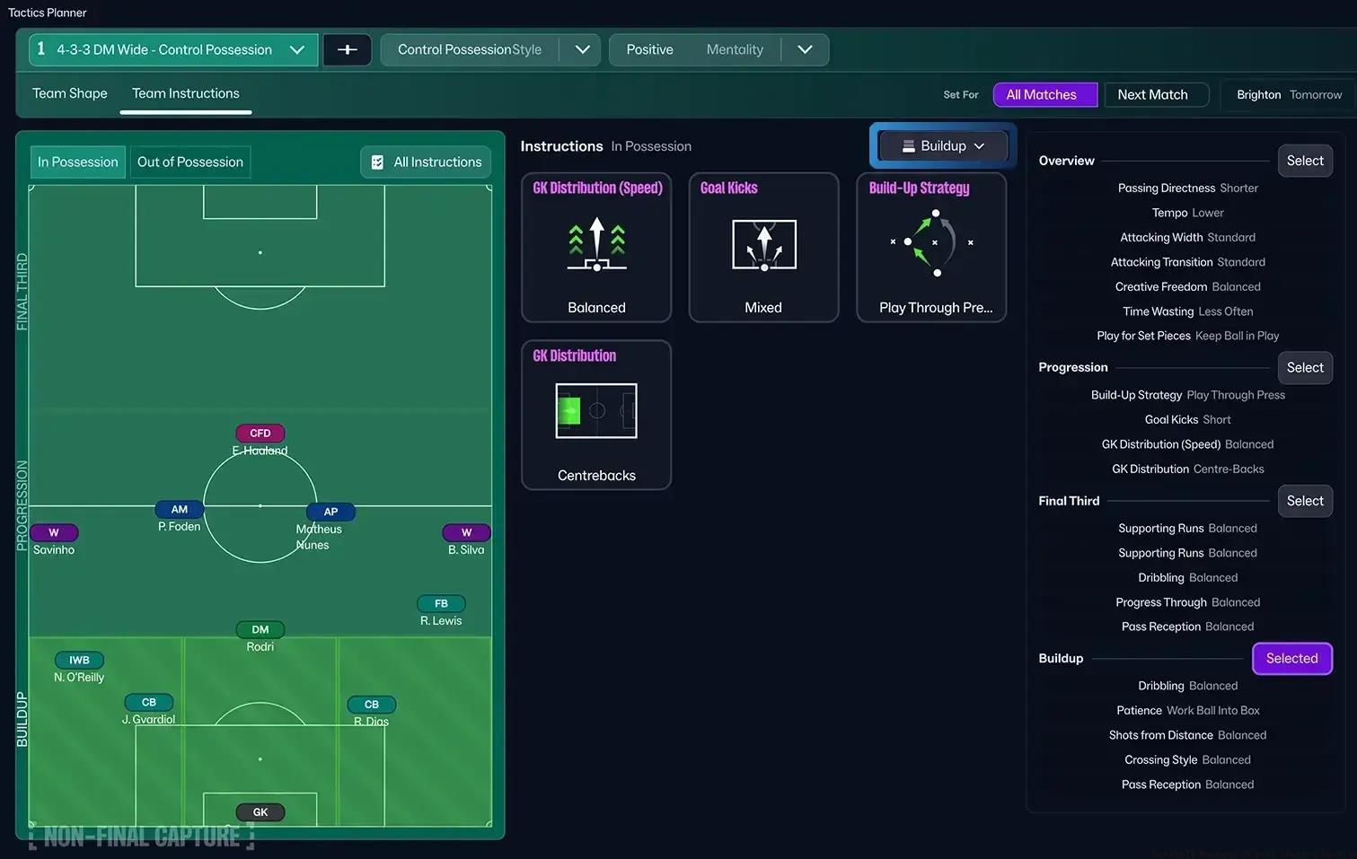Set tactic for Next Match
The height and width of the screenshot is (859, 1357).
click(1152, 94)
